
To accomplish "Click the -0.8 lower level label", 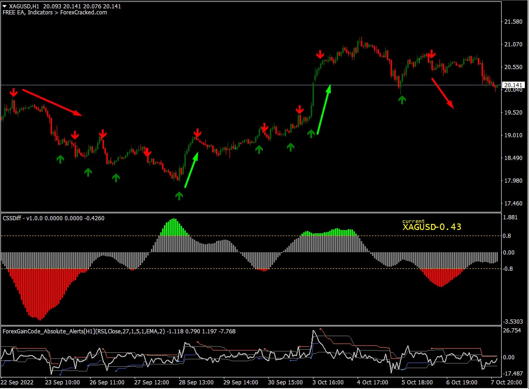I will 508,269.
